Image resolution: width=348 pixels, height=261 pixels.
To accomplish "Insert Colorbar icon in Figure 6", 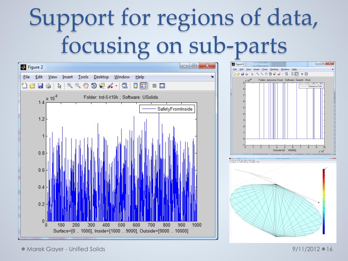I will [x=292, y=74].
